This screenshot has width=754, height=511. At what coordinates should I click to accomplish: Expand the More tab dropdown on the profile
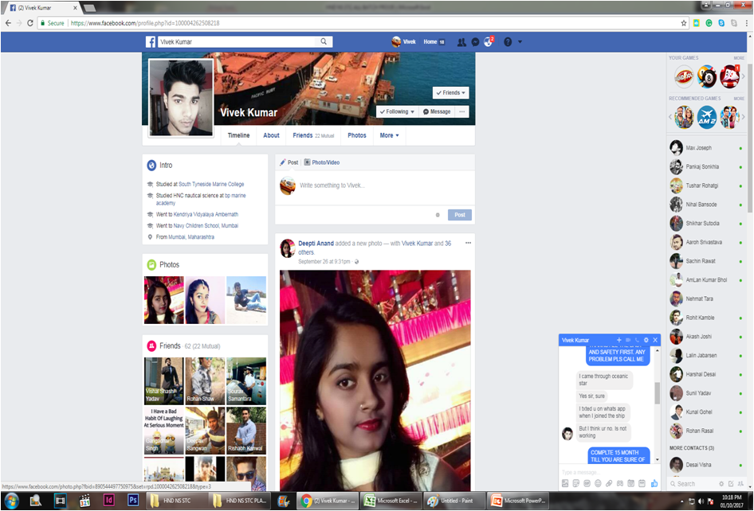pos(389,135)
